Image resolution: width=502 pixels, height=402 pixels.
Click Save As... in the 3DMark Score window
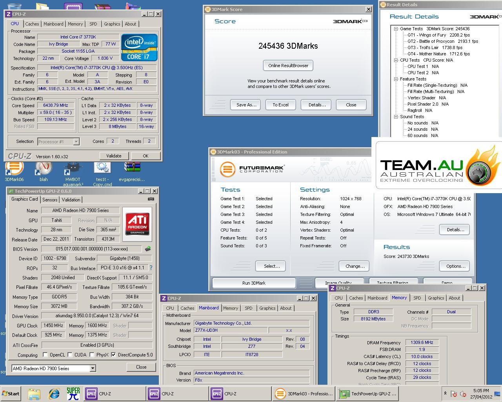(246, 105)
